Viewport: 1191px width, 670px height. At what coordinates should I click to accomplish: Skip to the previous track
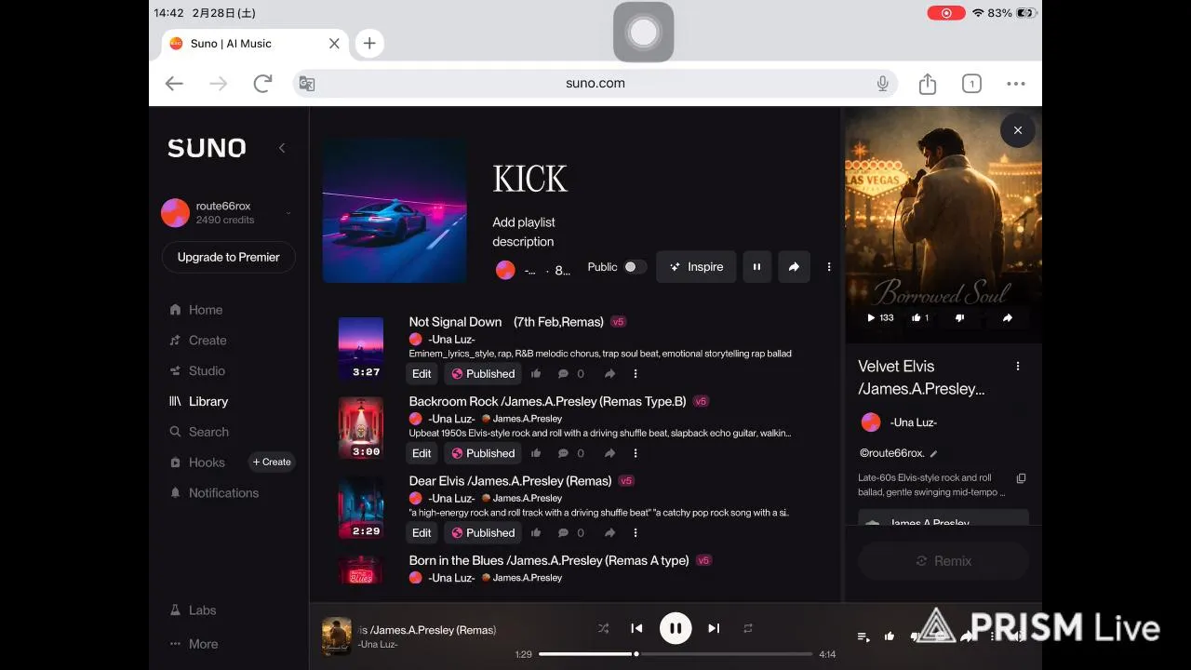tap(636, 628)
